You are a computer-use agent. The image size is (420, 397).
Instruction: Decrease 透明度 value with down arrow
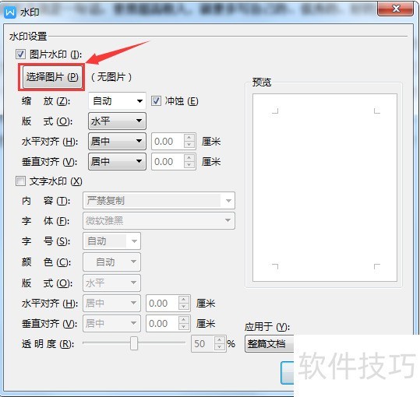[220, 347]
